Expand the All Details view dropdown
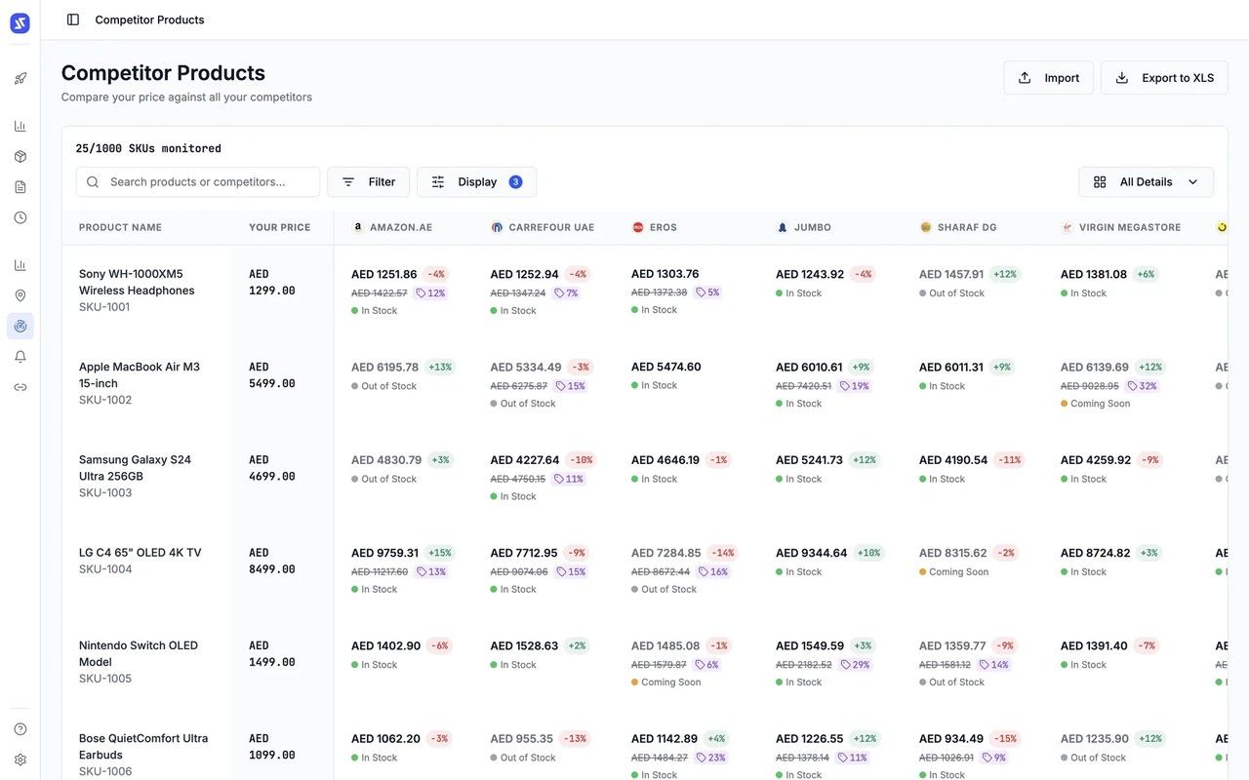 coord(1146,181)
